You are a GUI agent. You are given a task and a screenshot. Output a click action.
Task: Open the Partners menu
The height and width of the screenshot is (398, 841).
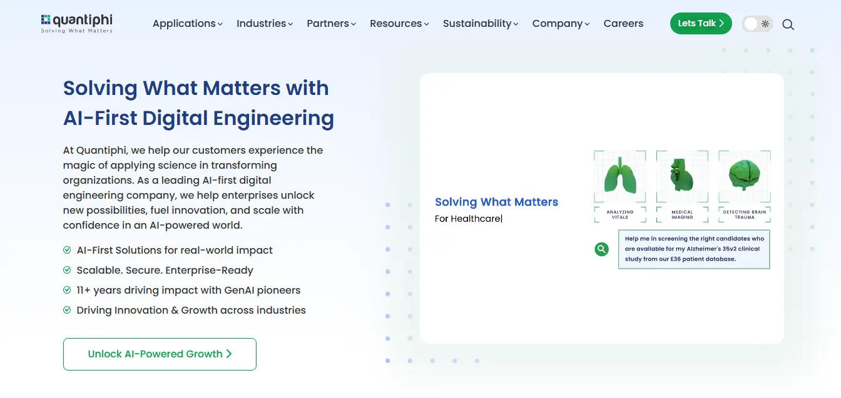point(332,24)
